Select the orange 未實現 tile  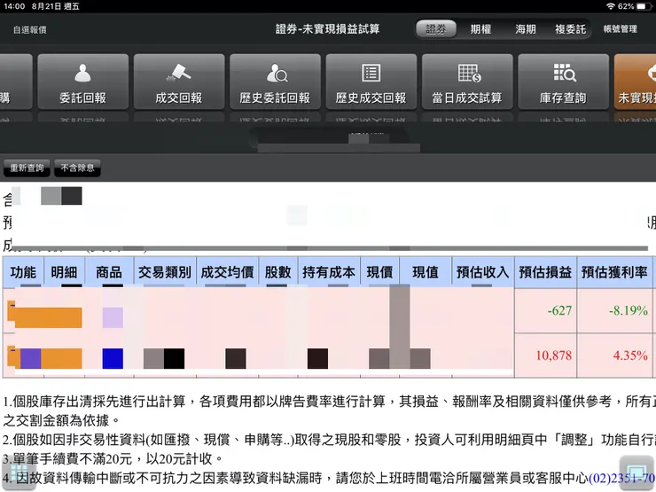tap(635, 82)
